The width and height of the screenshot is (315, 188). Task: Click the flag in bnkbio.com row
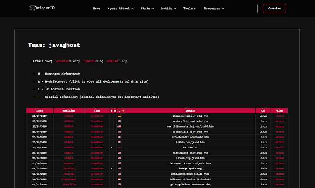[x=119, y=142]
